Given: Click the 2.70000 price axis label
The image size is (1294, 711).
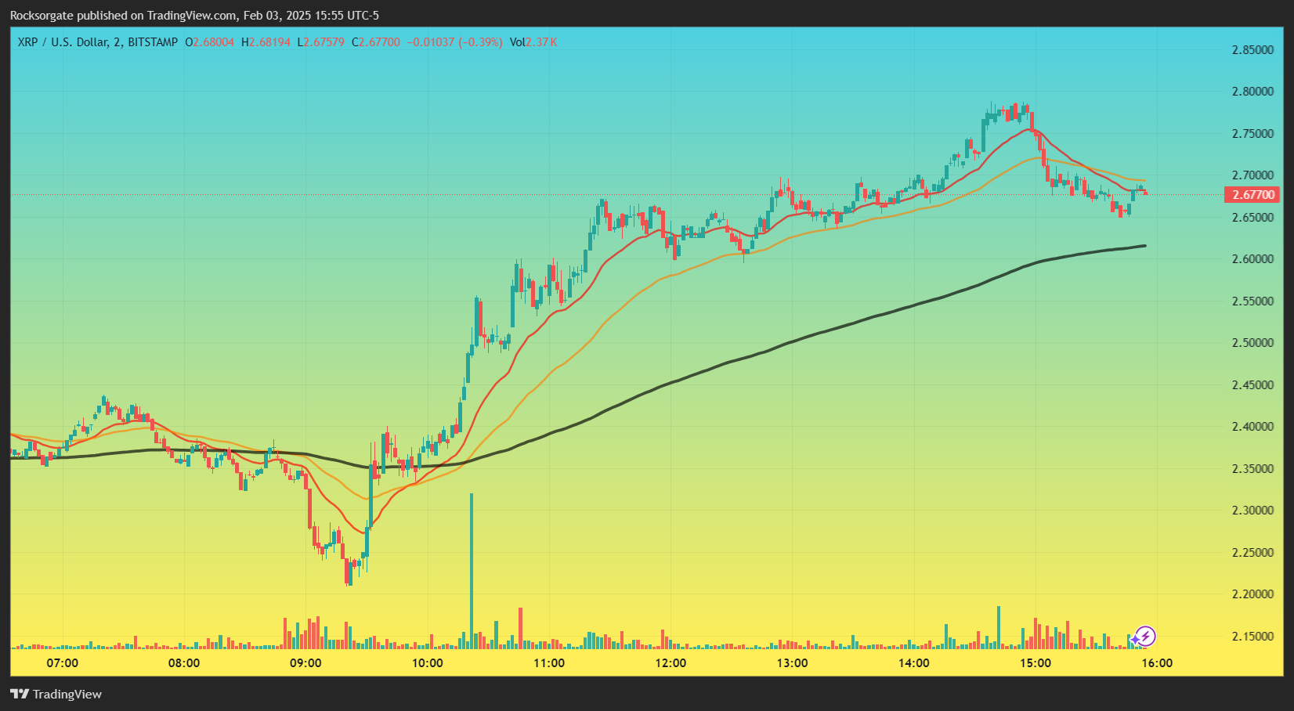Looking at the screenshot, I should [1253, 175].
